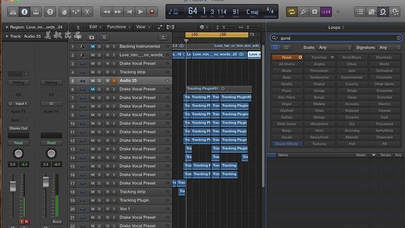Image resolution: width=405 pixels, height=228 pixels.
Task: Click the Emaj key display in LCD
Action: (252, 12)
